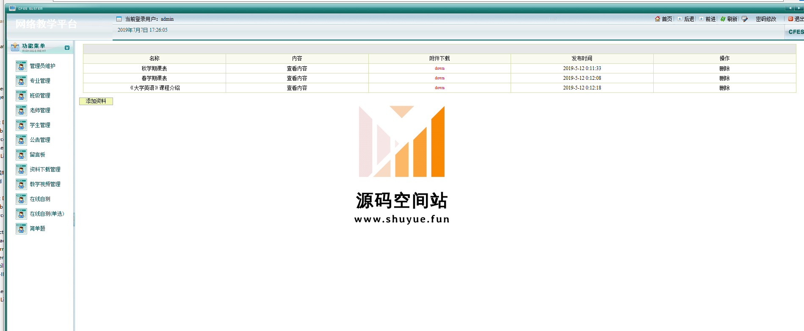Click the header bar grip handle
The image size is (804, 331).
coord(553,19)
